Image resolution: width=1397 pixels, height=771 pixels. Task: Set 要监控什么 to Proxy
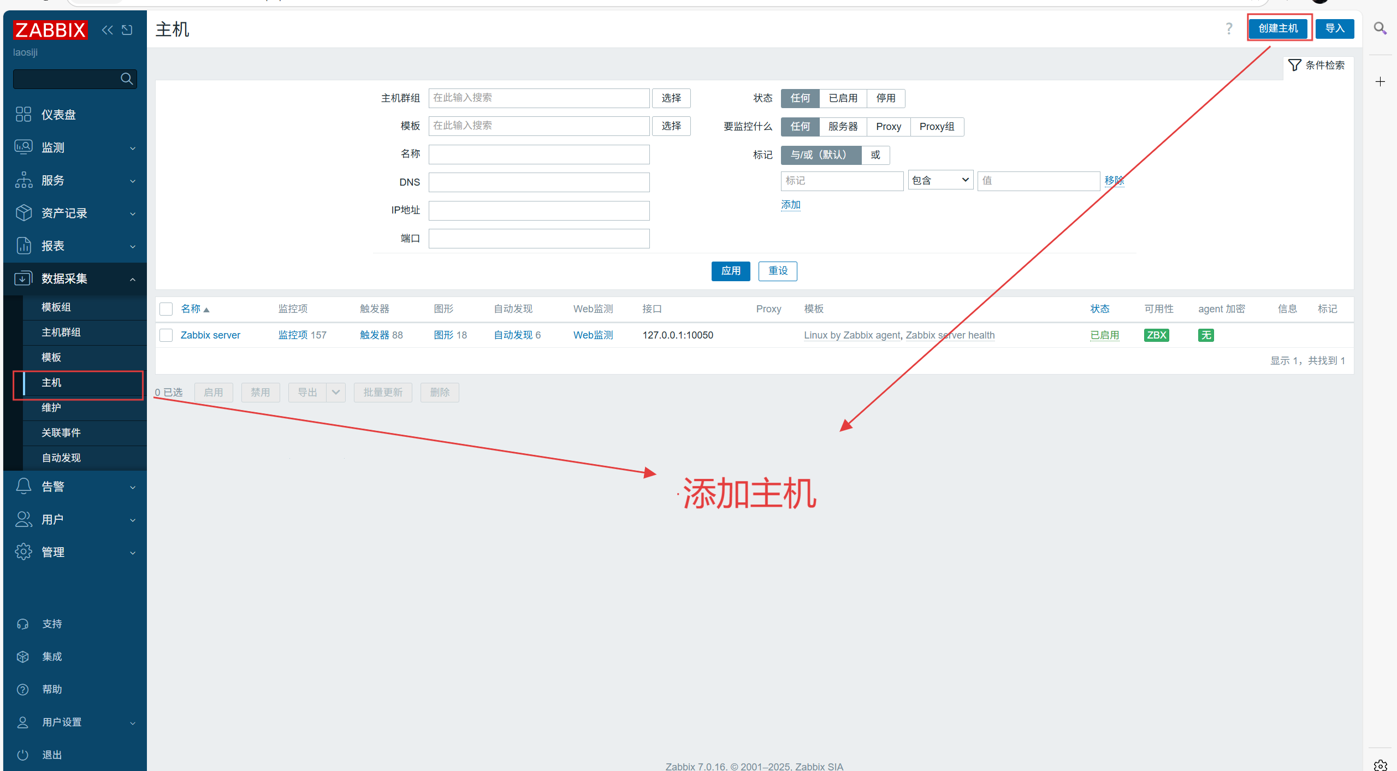tap(889, 127)
